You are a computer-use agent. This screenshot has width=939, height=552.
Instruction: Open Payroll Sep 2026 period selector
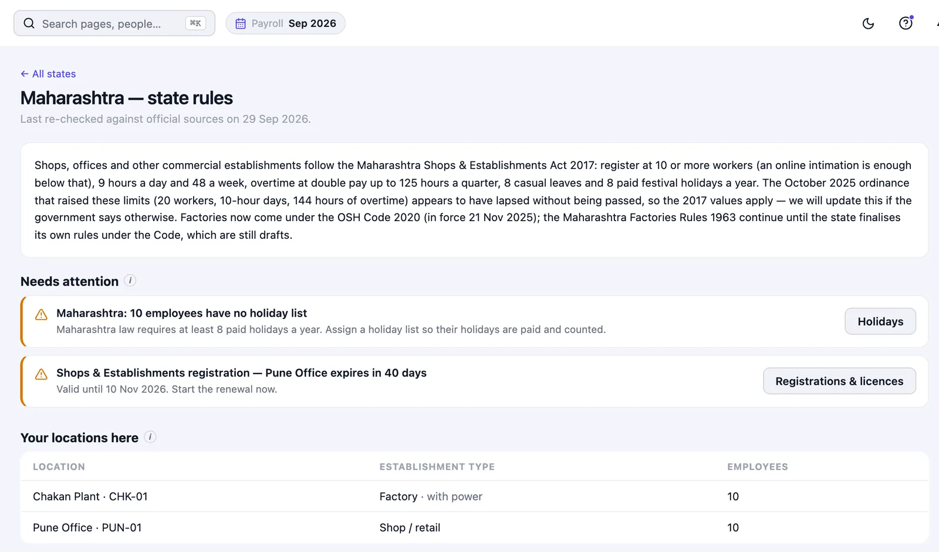pyautogui.click(x=286, y=23)
